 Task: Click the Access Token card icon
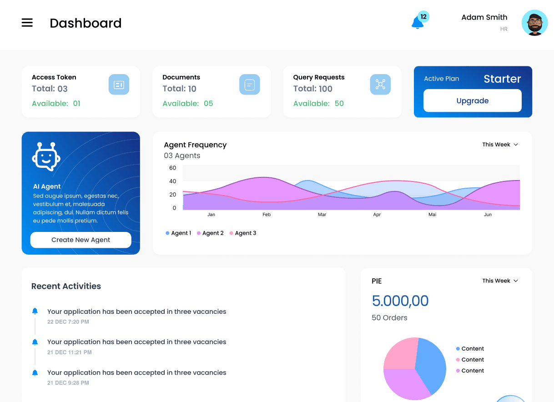point(119,85)
